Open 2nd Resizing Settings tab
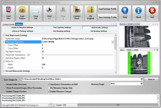 coord(62,31)
